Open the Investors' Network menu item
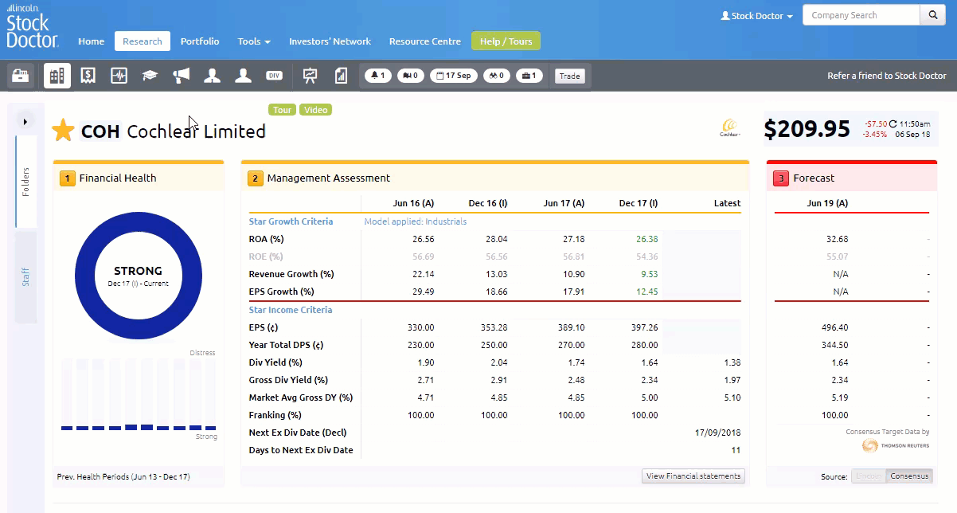 point(330,41)
